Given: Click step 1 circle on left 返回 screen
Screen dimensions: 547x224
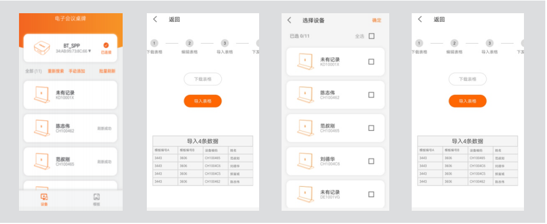Looking at the screenshot, I should [x=154, y=43].
